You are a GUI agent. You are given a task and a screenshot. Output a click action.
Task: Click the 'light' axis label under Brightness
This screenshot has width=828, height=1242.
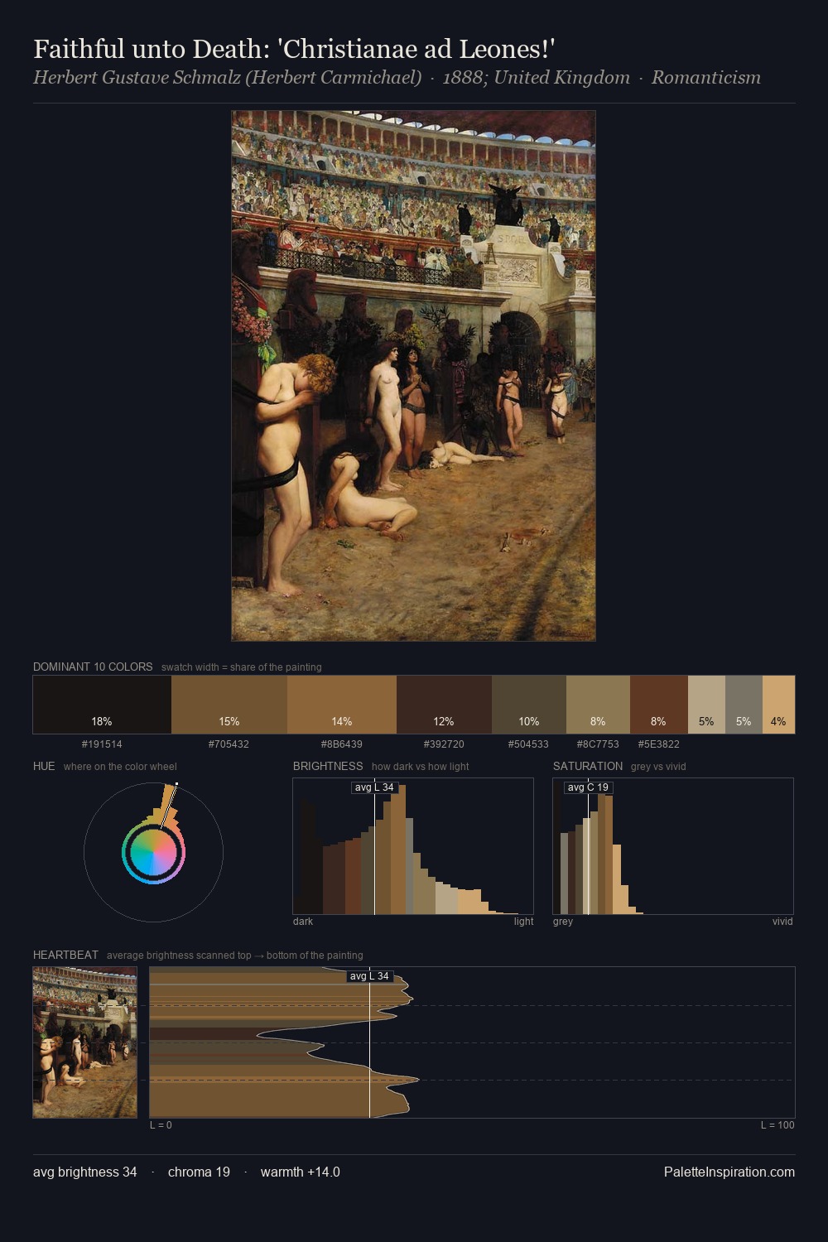click(x=523, y=922)
